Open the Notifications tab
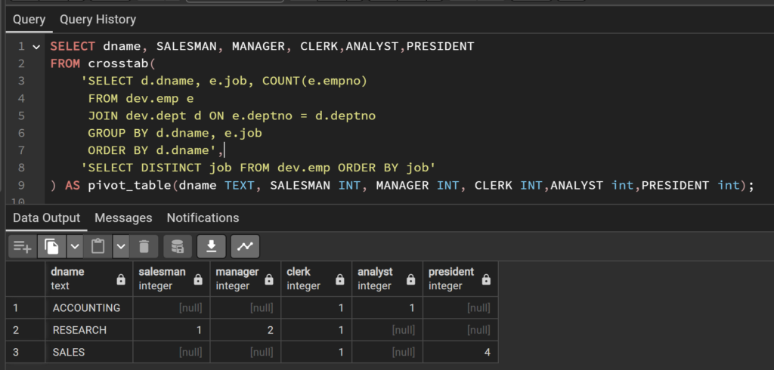 pos(203,218)
